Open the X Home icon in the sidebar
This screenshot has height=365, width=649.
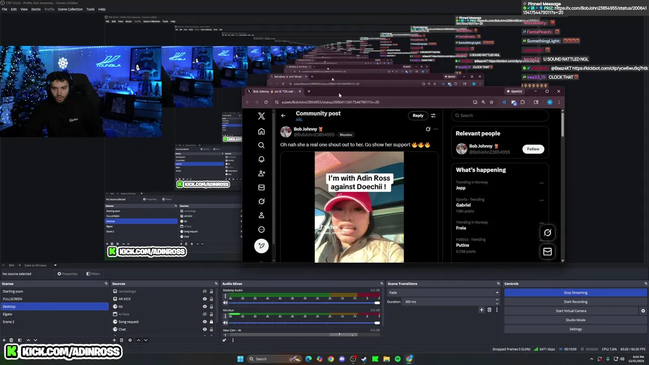point(261,131)
